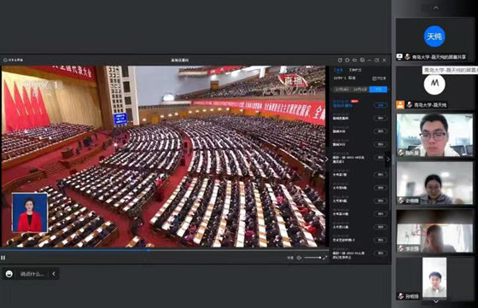The image size is (478, 308).
Task: Click the refresh icon in player title bar
Action: pos(340,60)
